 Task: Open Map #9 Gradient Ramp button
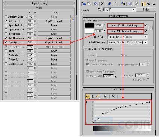tap(125, 31)
